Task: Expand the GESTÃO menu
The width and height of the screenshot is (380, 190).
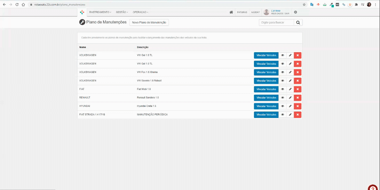Action: point(122,12)
